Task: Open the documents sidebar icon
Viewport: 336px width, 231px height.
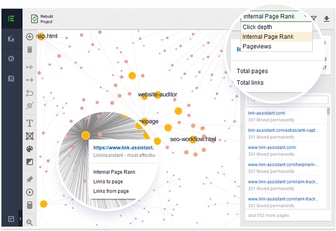Action: [x=11, y=78]
